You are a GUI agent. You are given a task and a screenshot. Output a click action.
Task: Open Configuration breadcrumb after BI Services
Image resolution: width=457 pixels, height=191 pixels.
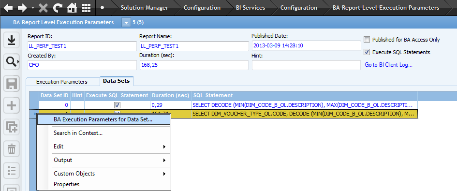coord(299,8)
